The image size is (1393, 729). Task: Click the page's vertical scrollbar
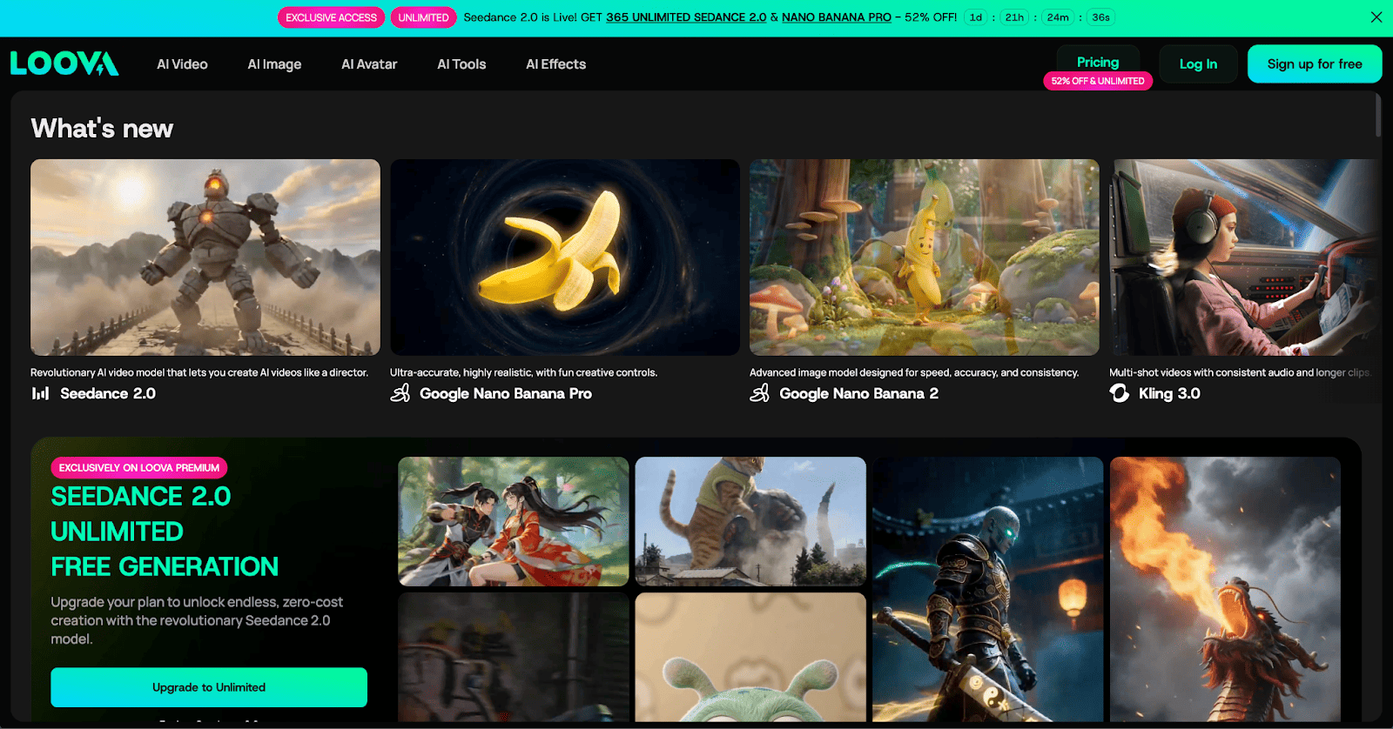1378,116
